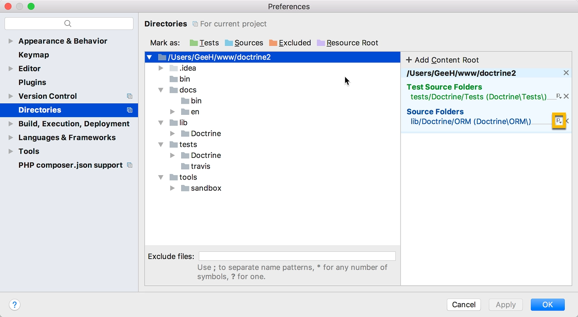This screenshot has width=578, height=317.
Task: Select the /Users/GeeH/www/doctrine2 root row
Action: coord(273,57)
